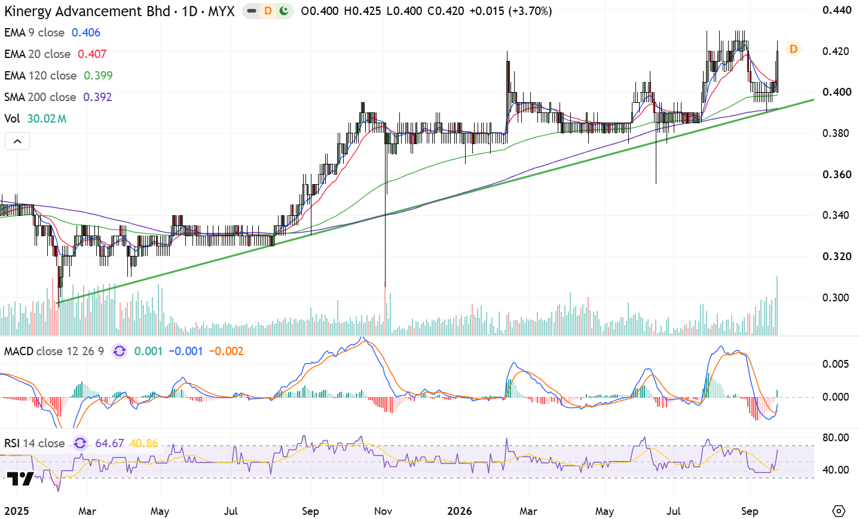Click the green crescent moon icon
Image resolution: width=859 pixels, height=519 pixels.
284,11
